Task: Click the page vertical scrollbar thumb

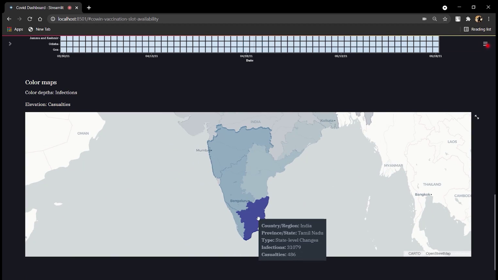Action: [x=495, y=232]
